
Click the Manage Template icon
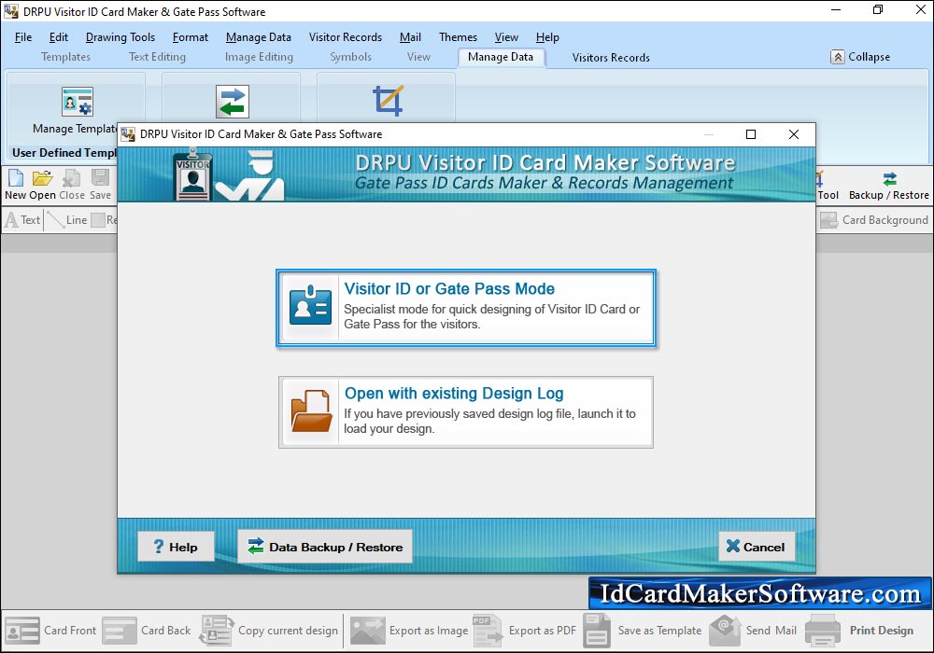coord(78,102)
